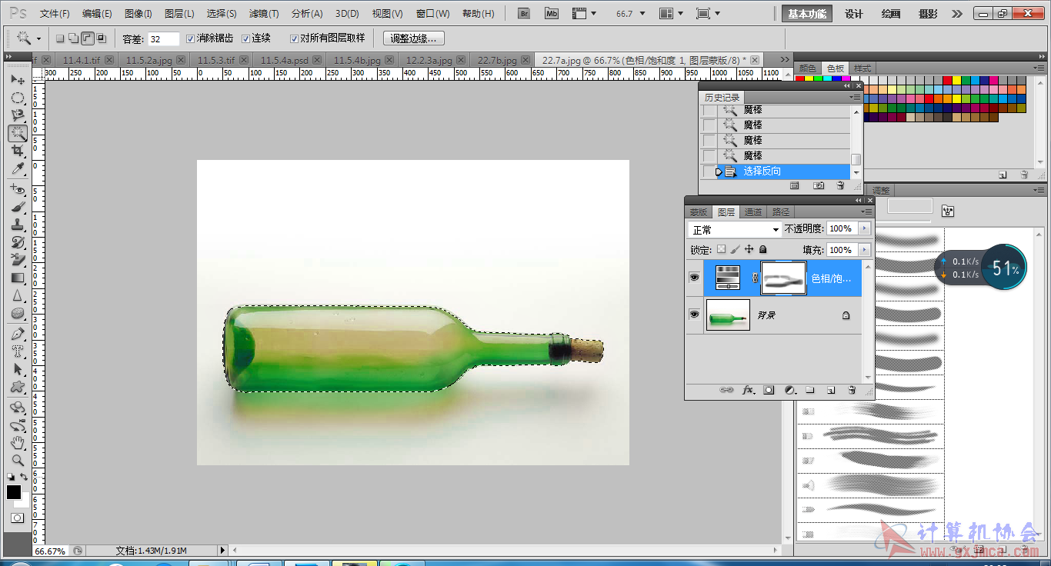Click the delete layer trash icon
The width and height of the screenshot is (1051, 566).
pos(852,391)
